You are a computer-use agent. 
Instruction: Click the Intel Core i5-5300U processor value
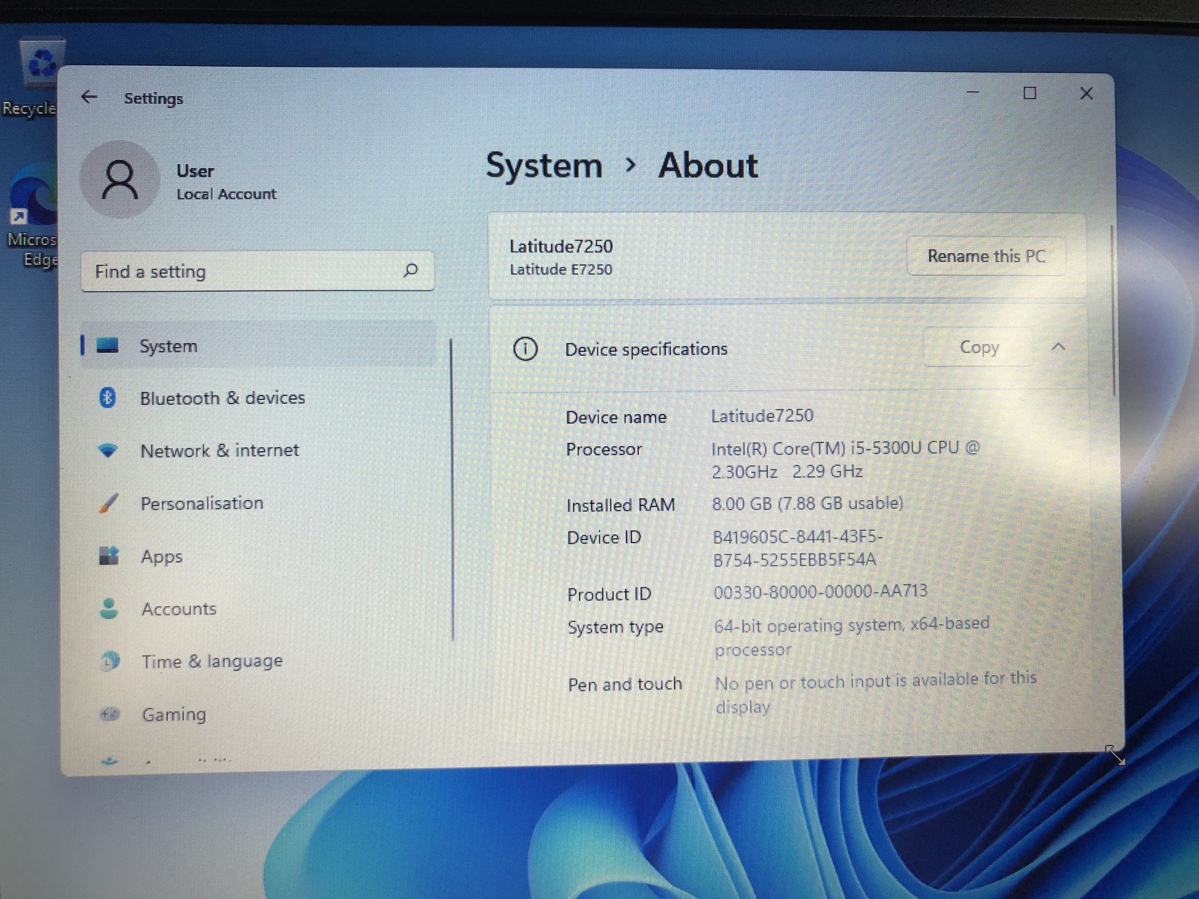click(x=845, y=459)
